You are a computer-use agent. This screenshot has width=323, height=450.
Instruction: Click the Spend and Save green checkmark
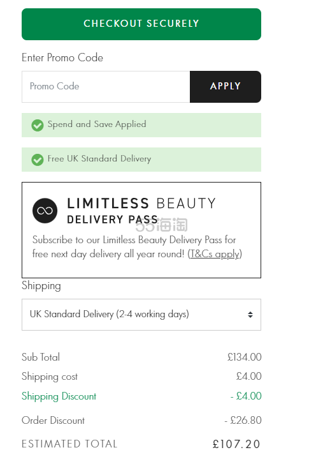coord(38,125)
